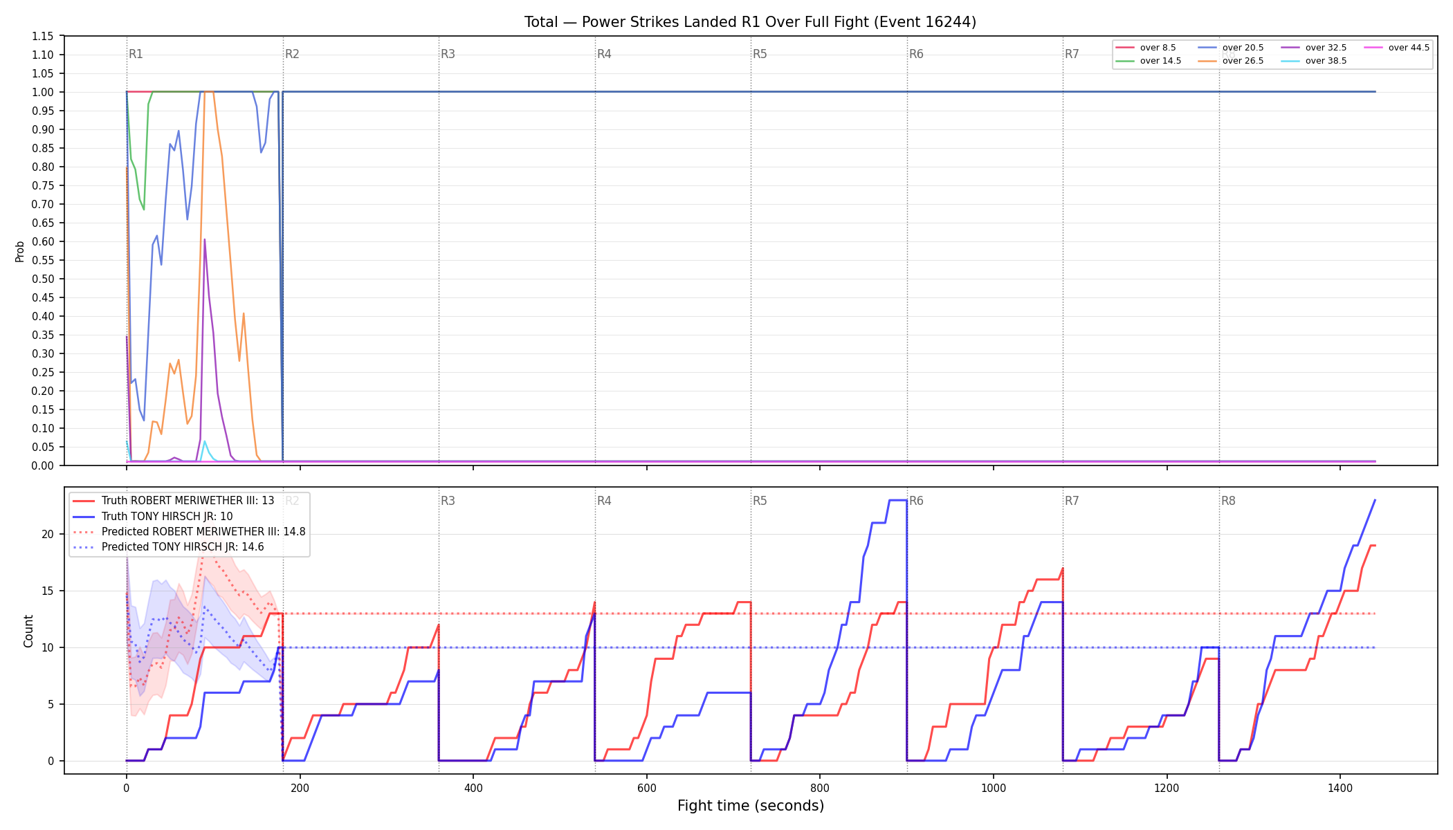Click the 600 tick on the time axis
Image resolution: width=1453 pixels, height=830 pixels.
point(646,788)
